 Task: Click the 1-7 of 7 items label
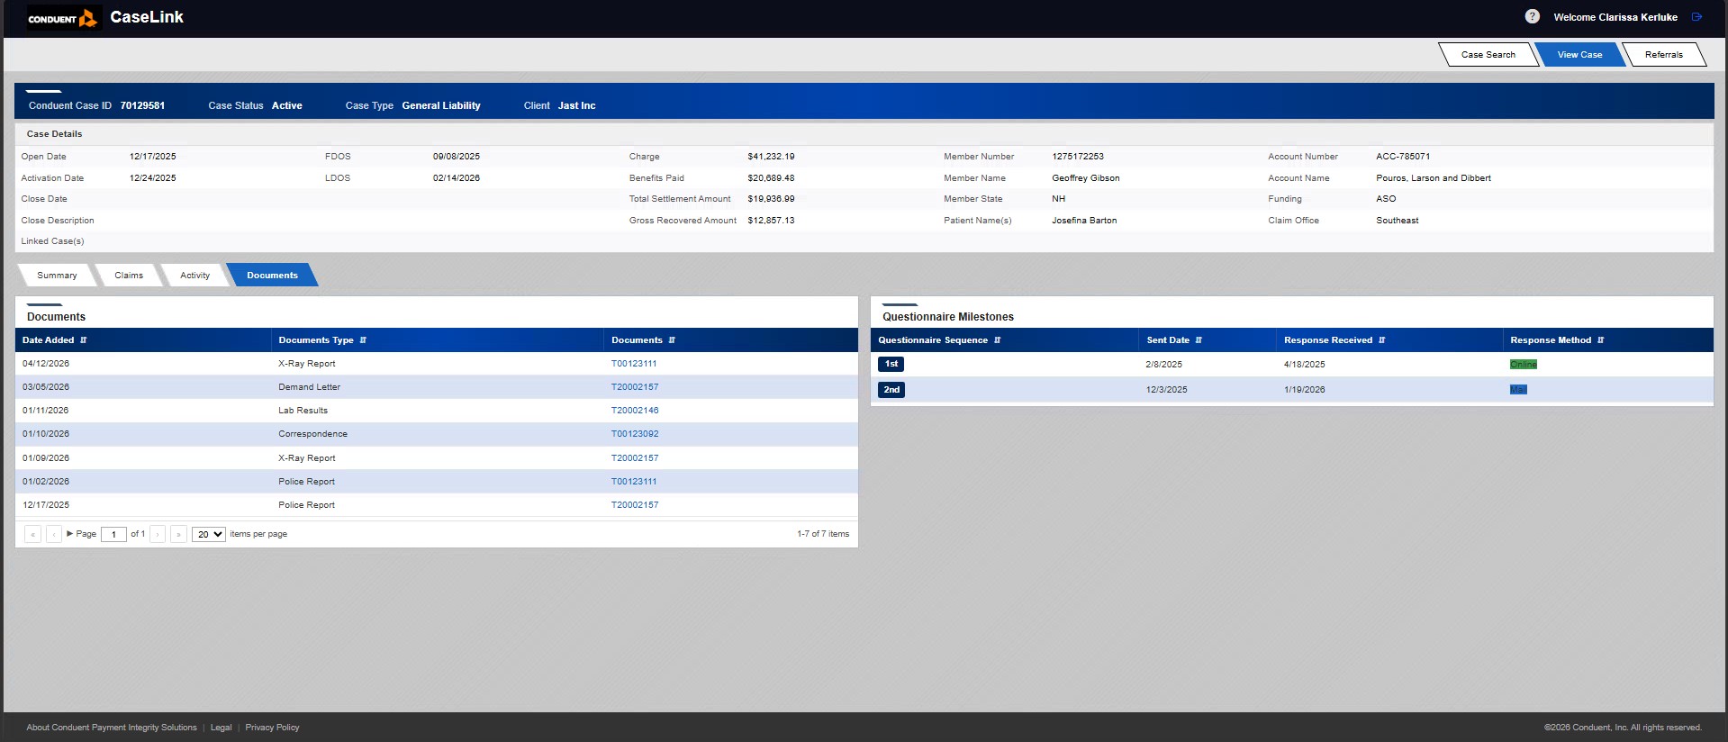point(823,534)
